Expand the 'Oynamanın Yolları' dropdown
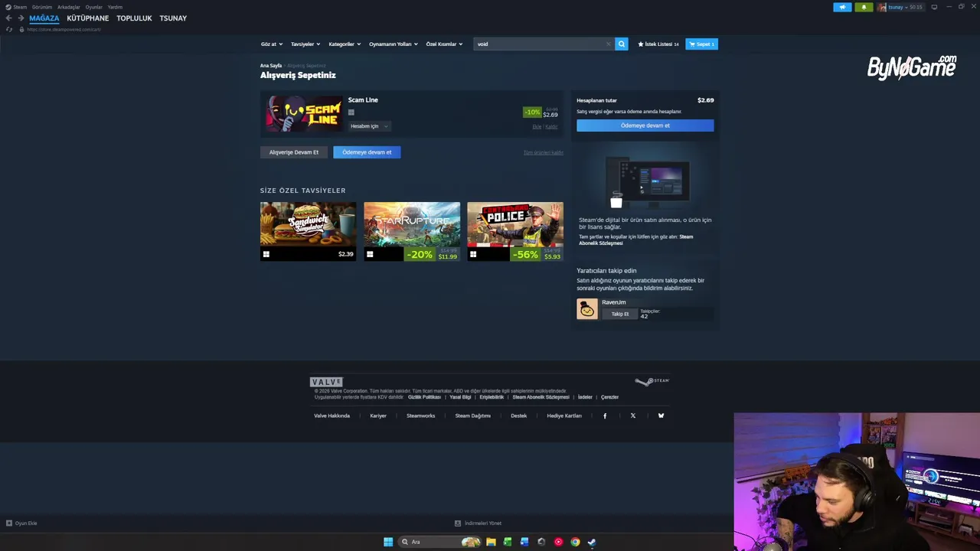This screenshot has width=980, height=551. [x=394, y=44]
